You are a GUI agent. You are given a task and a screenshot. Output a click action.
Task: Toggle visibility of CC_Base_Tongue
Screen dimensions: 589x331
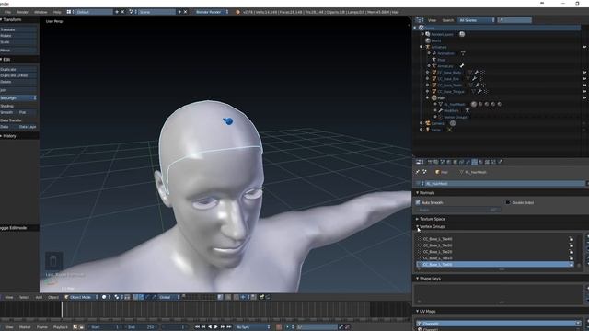(584, 92)
